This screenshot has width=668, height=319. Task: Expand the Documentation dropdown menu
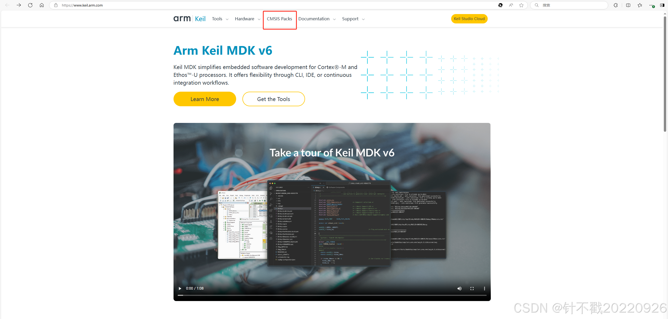[317, 19]
